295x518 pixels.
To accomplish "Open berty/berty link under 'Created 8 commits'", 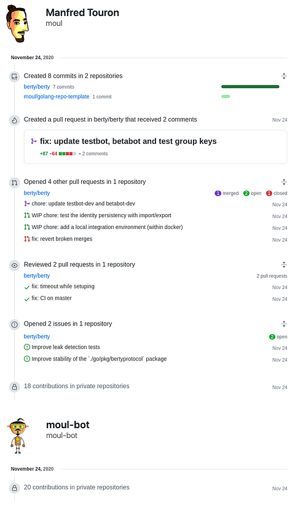I will (x=37, y=87).
